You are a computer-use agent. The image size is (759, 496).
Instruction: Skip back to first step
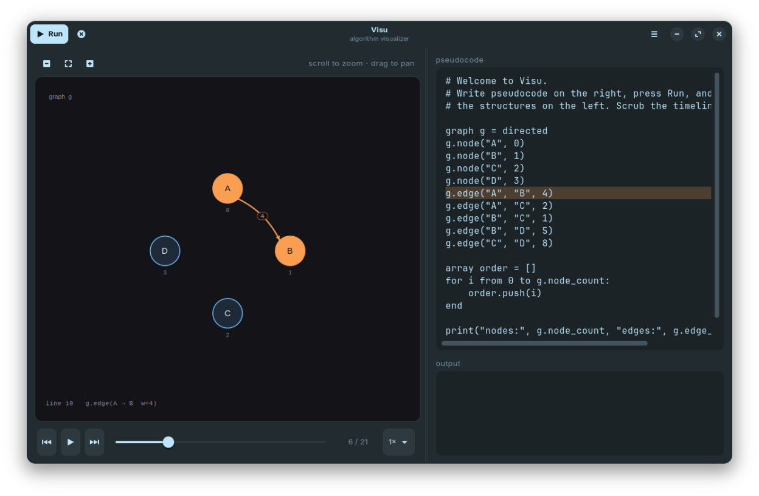[47, 442]
